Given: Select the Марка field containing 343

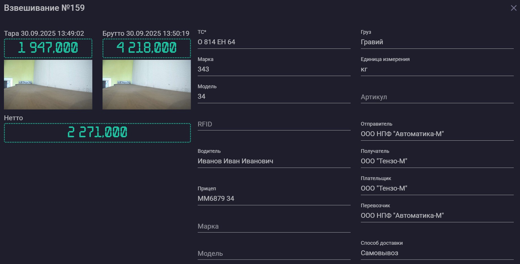Looking at the screenshot, I should (274, 69).
